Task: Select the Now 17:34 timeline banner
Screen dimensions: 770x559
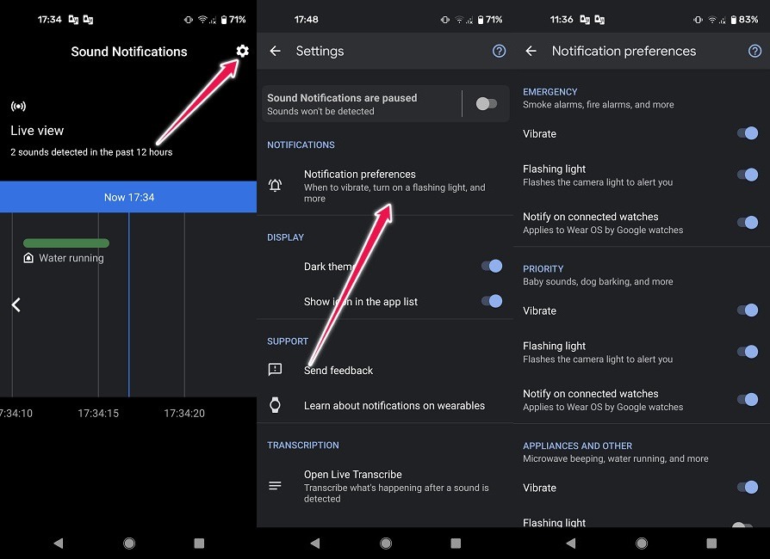Action: pyautogui.click(x=128, y=197)
